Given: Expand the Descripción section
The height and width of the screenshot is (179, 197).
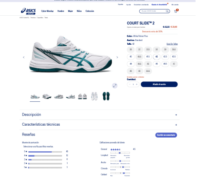Looking at the screenshot, I should pos(100,115).
